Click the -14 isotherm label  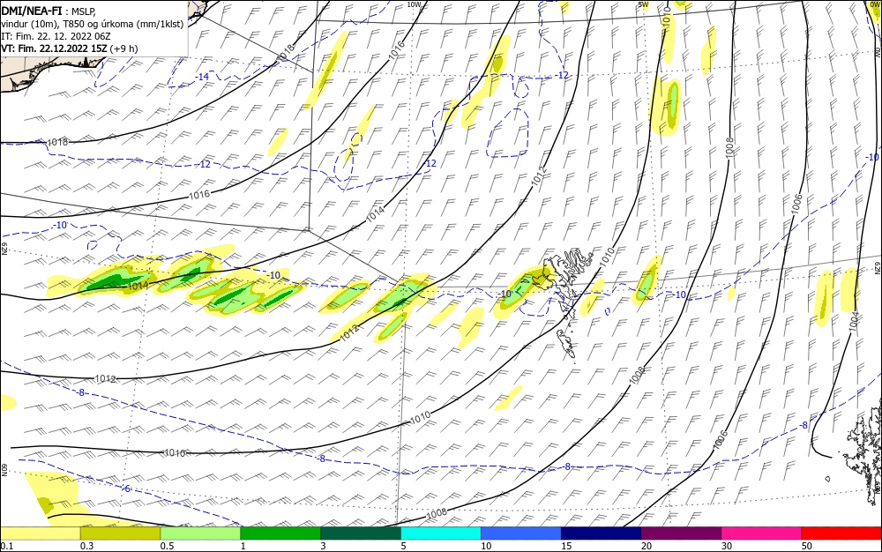[x=202, y=77]
